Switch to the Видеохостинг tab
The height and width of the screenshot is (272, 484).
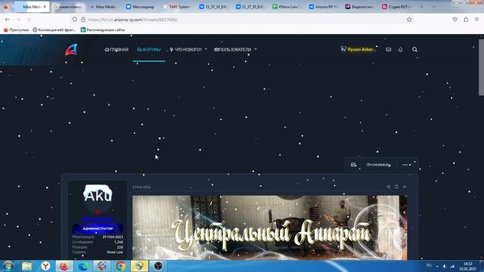coord(359,7)
